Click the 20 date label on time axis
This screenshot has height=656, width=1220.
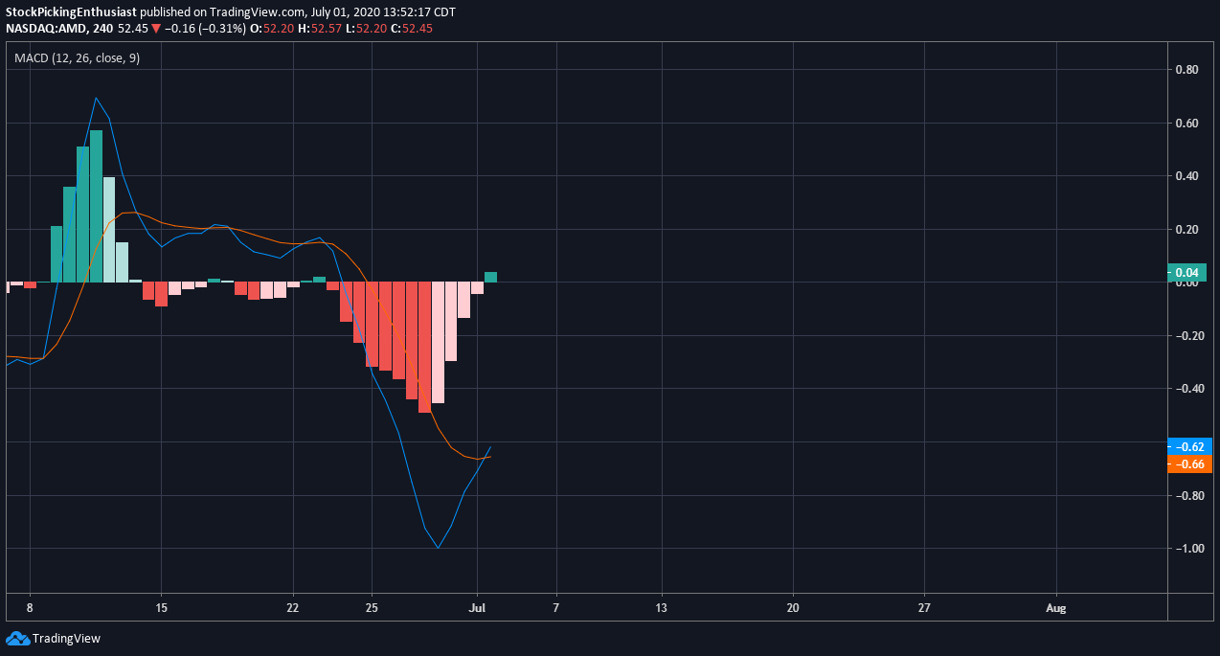[x=793, y=608]
